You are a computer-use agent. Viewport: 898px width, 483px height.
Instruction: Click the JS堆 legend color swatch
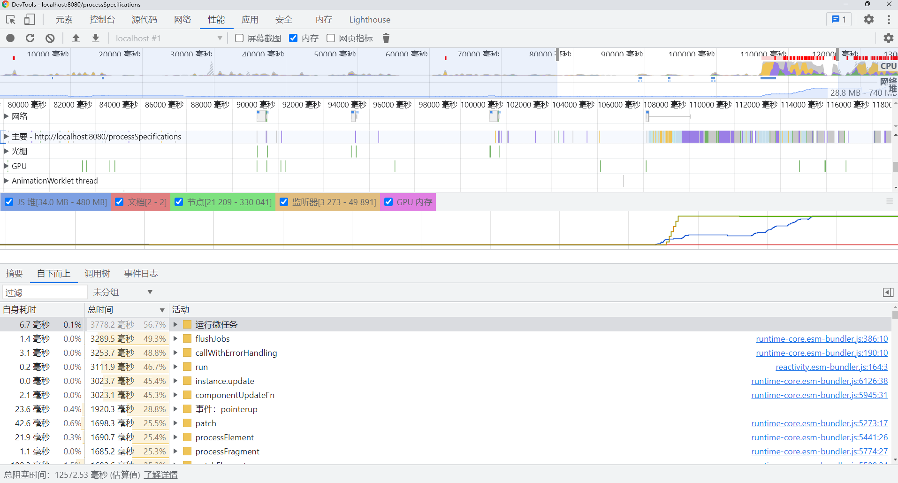[9, 202]
